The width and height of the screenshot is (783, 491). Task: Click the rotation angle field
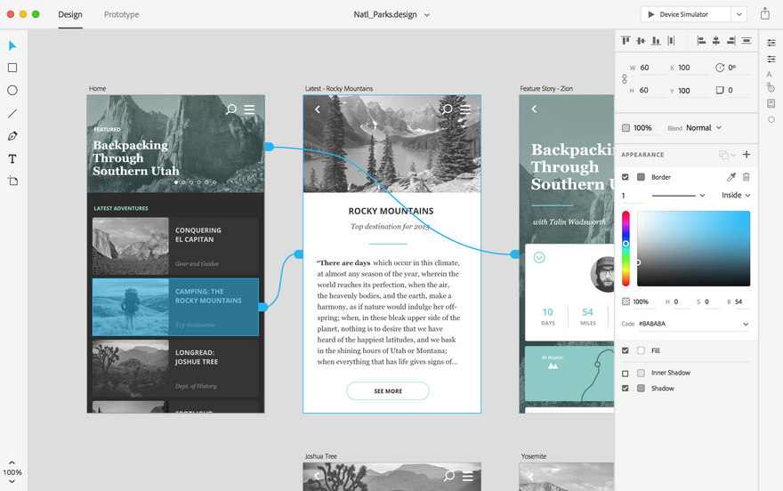click(x=738, y=68)
